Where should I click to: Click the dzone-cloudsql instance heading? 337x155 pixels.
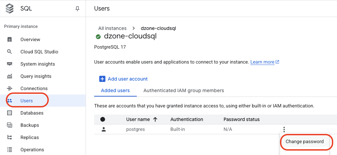pos(130,36)
